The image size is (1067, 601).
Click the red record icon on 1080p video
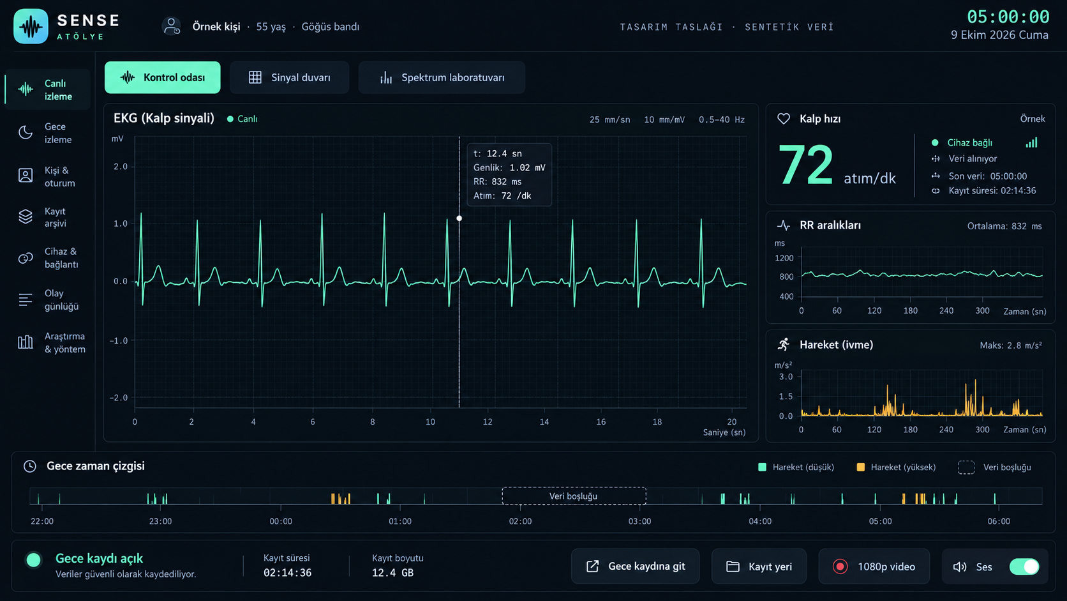pyautogui.click(x=840, y=567)
